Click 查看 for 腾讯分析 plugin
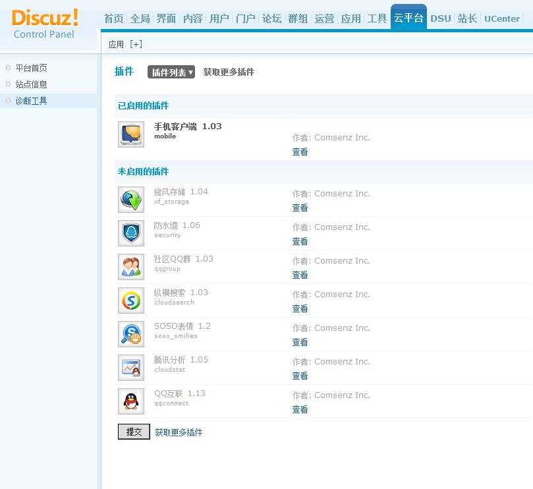This screenshot has height=489, width=533. (x=300, y=376)
